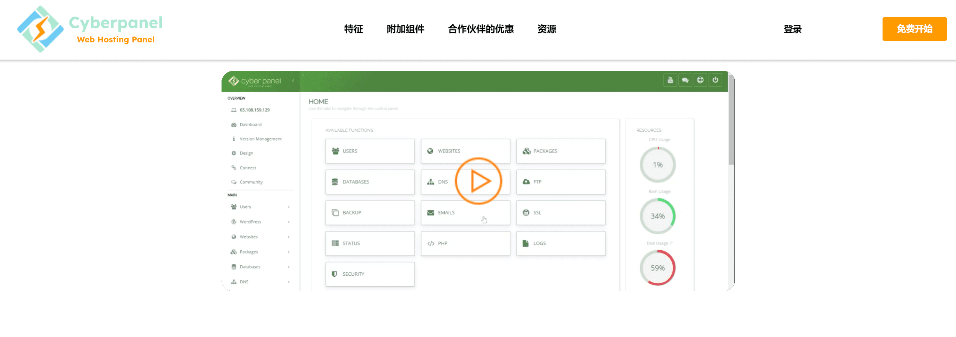The height and width of the screenshot is (337, 956).
Task: Play the dashboard demo video
Action: pos(478,181)
